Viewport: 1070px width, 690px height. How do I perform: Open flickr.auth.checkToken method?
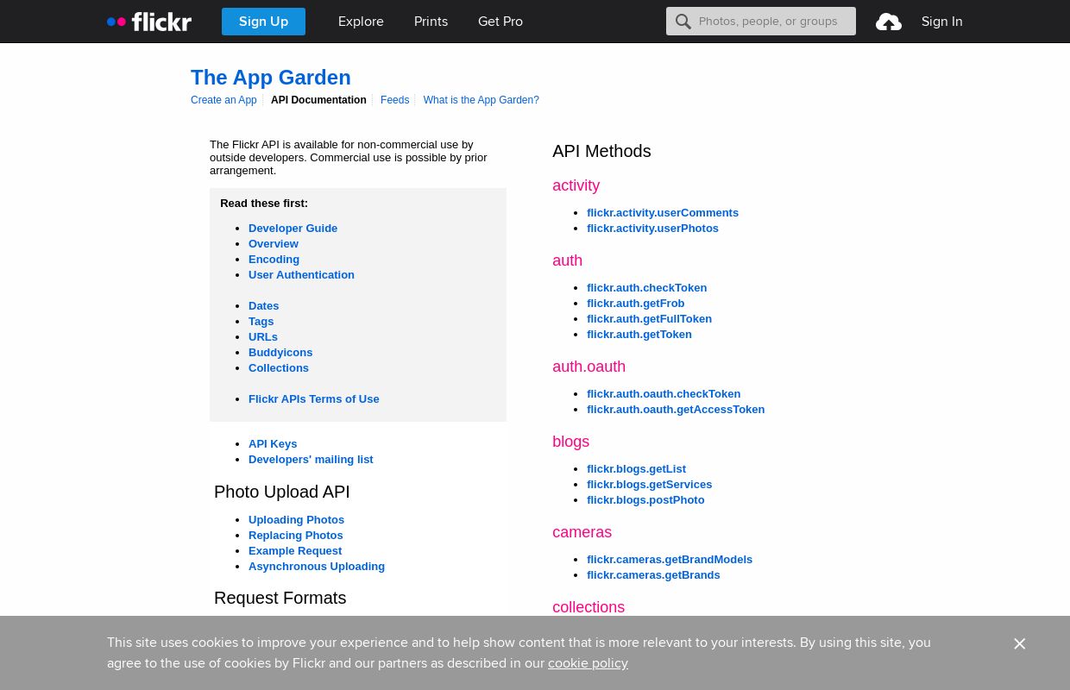pyautogui.click(x=646, y=288)
